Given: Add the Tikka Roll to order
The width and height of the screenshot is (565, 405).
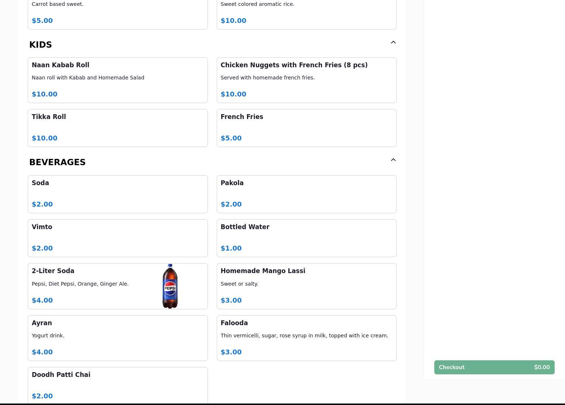Looking at the screenshot, I should pyautogui.click(x=117, y=128).
